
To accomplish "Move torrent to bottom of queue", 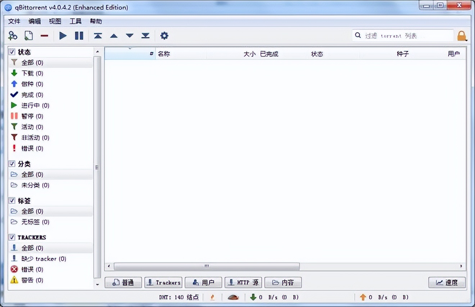I will pyautogui.click(x=145, y=36).
